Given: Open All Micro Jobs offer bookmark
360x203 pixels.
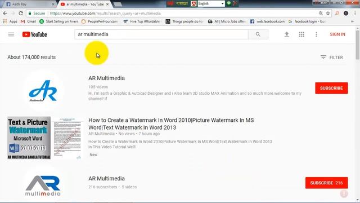Looking at the screenshot, I should coord(227,21).
